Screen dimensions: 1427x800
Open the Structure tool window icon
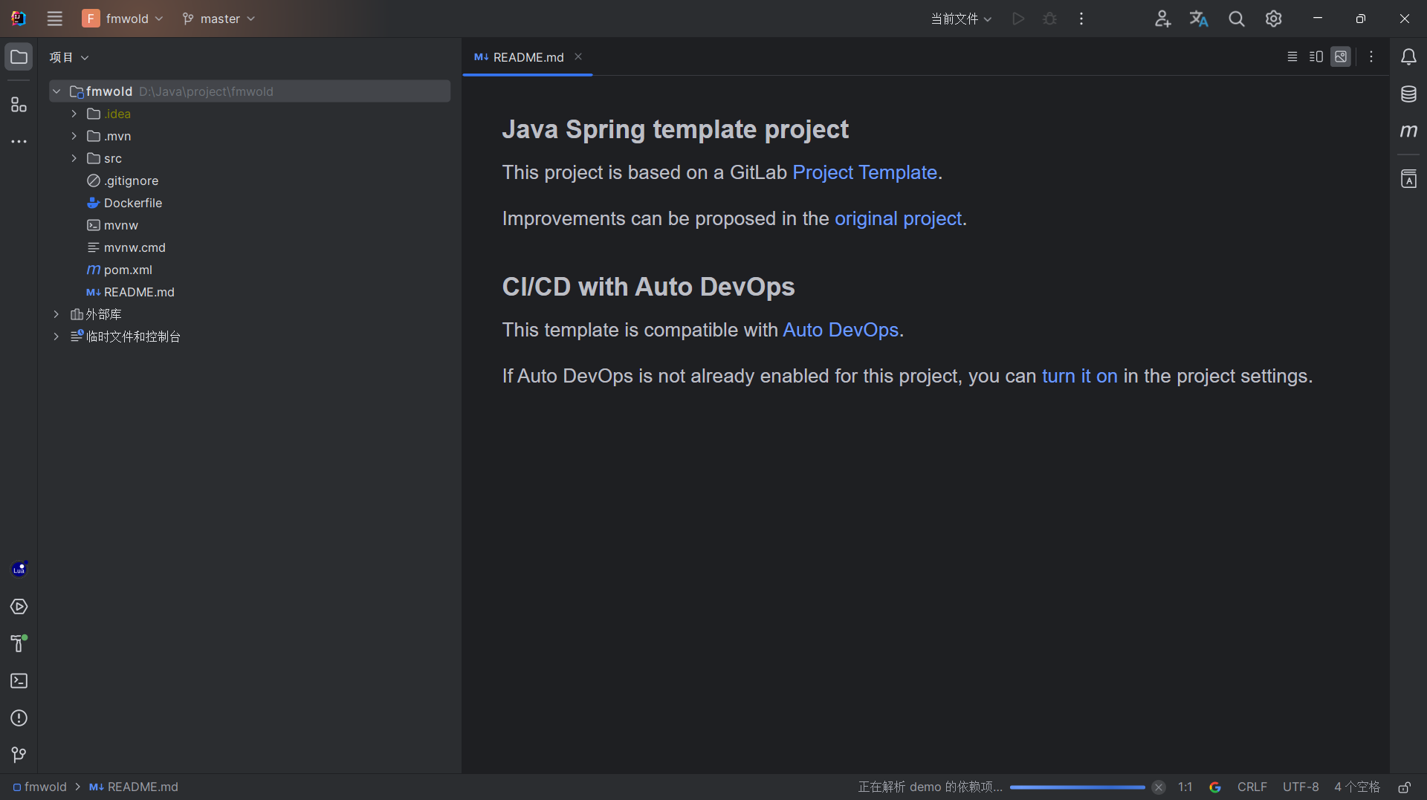(19, 105)
